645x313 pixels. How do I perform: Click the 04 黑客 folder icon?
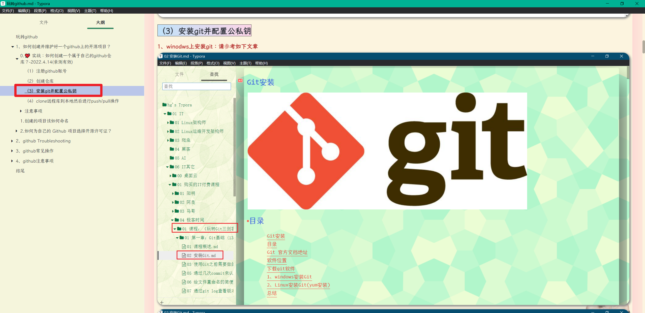(172, 149)
